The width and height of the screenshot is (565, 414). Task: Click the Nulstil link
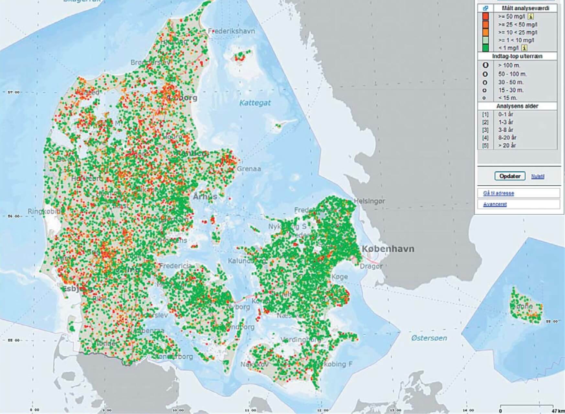point(538,177)
